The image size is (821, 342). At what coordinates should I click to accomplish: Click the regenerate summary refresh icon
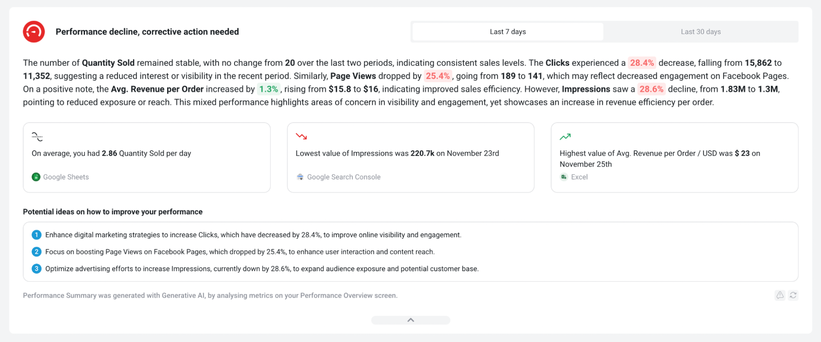point(793,295)
